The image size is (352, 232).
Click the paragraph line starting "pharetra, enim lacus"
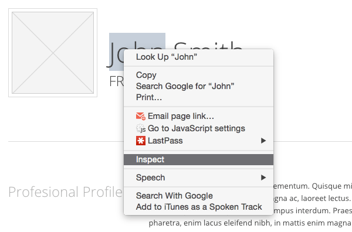click(250, 223)
